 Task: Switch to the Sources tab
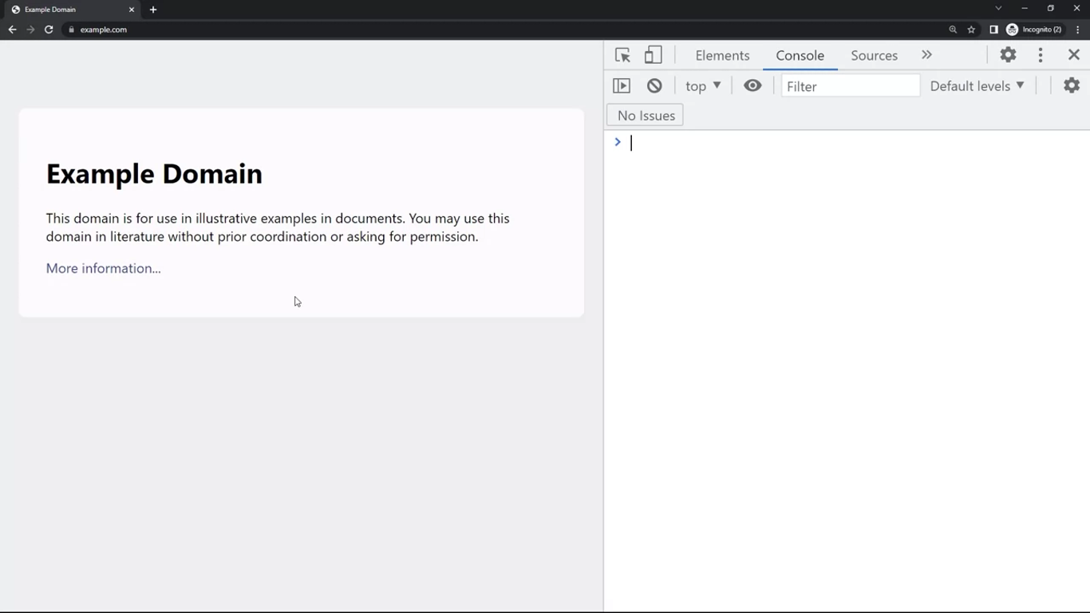tap(874, 56)
